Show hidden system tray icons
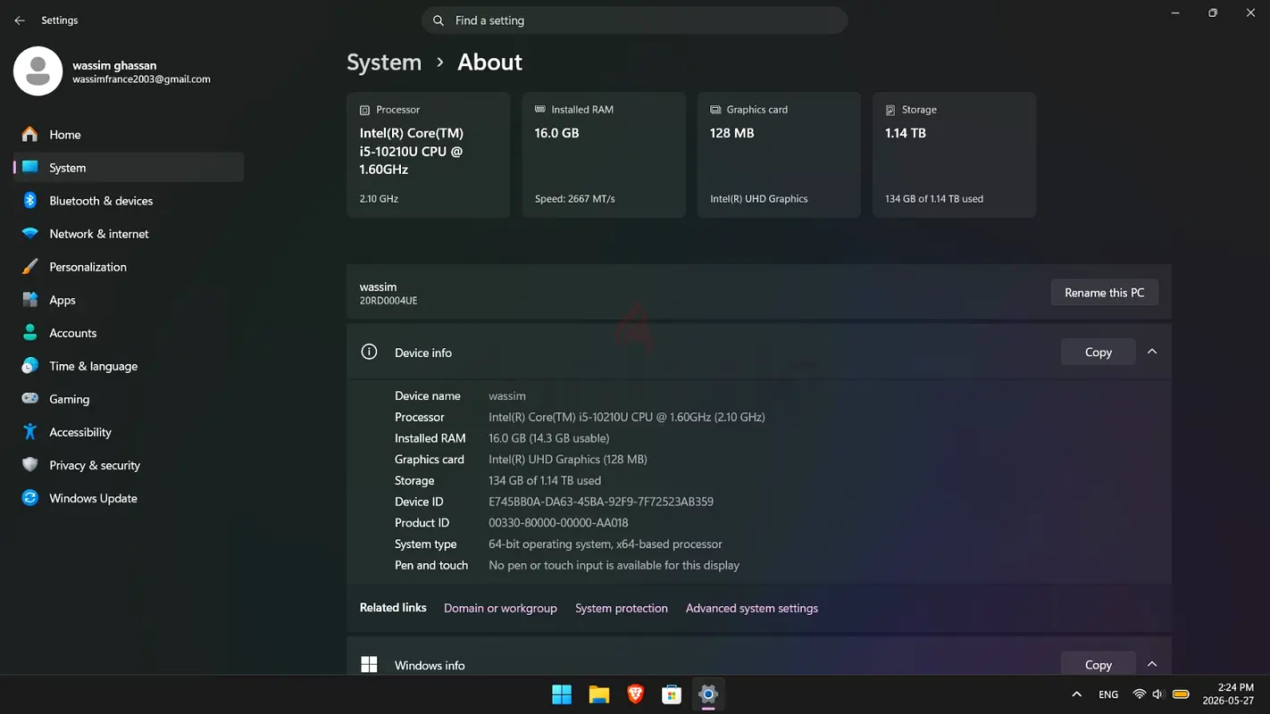Screen dimensions: 1270x714 click(1076, 694)
